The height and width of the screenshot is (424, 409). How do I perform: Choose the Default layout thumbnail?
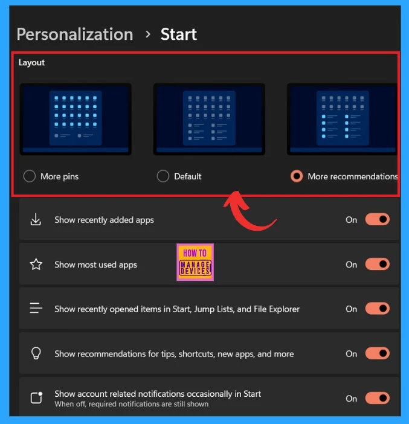tap(209, 119)
